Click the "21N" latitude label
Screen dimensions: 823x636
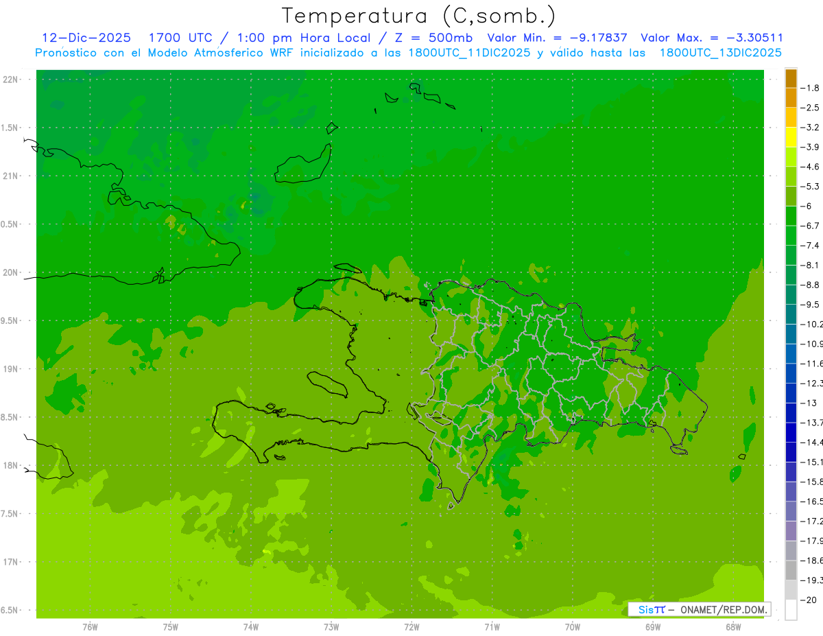10,176
